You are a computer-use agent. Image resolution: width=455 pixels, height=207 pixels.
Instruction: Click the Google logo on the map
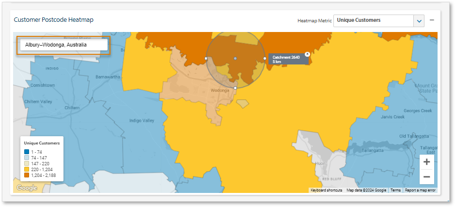tap(26, 188)
